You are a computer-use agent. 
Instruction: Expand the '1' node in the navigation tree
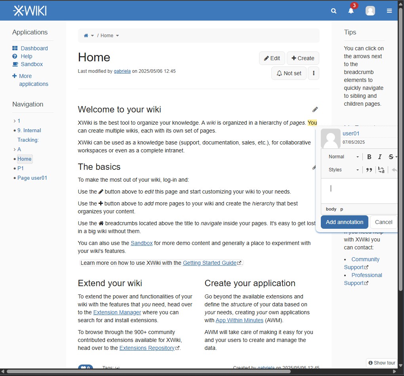14,121
